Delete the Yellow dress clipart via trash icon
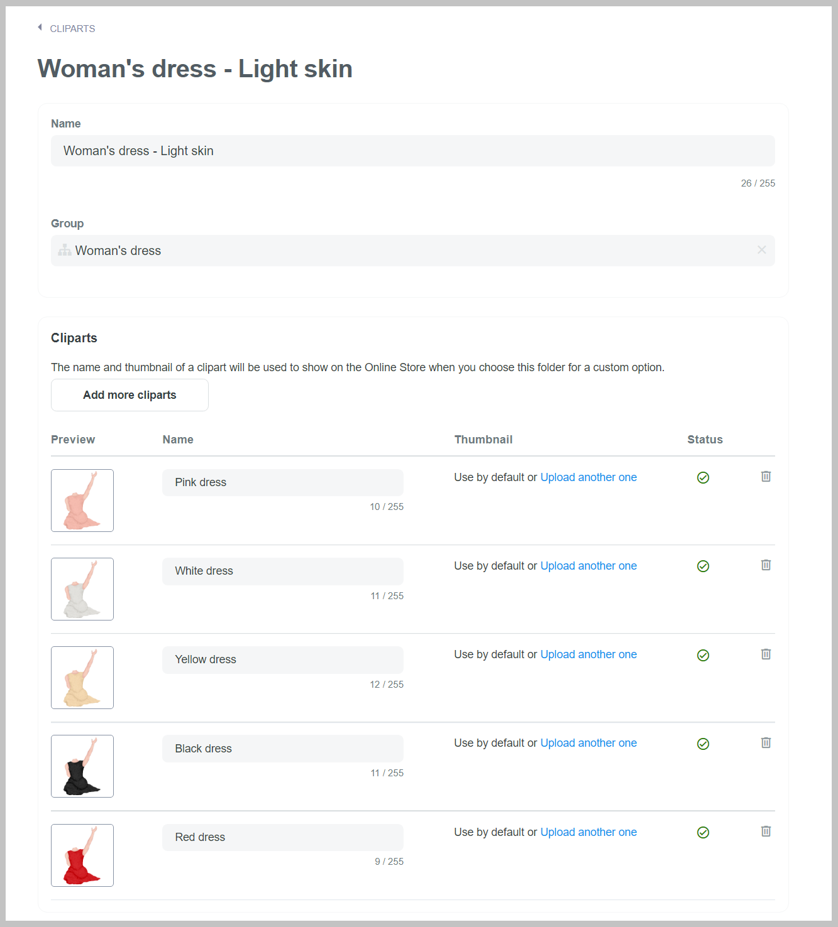The width and height of the screenshot is (838, 927). click(x=766, y=654)
